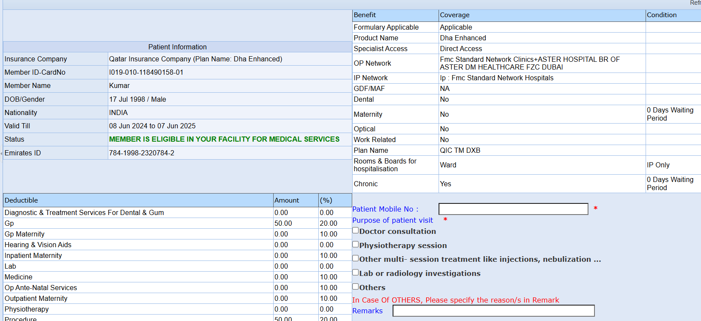The width and height of the screenshot is (701, 321).
Task: Click the Refresh link at top right
Action: click(x=695, y=3)
